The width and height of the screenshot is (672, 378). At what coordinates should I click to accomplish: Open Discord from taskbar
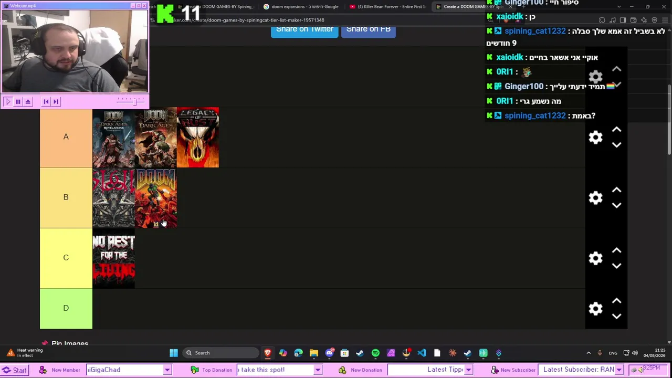tap(329, 353)
